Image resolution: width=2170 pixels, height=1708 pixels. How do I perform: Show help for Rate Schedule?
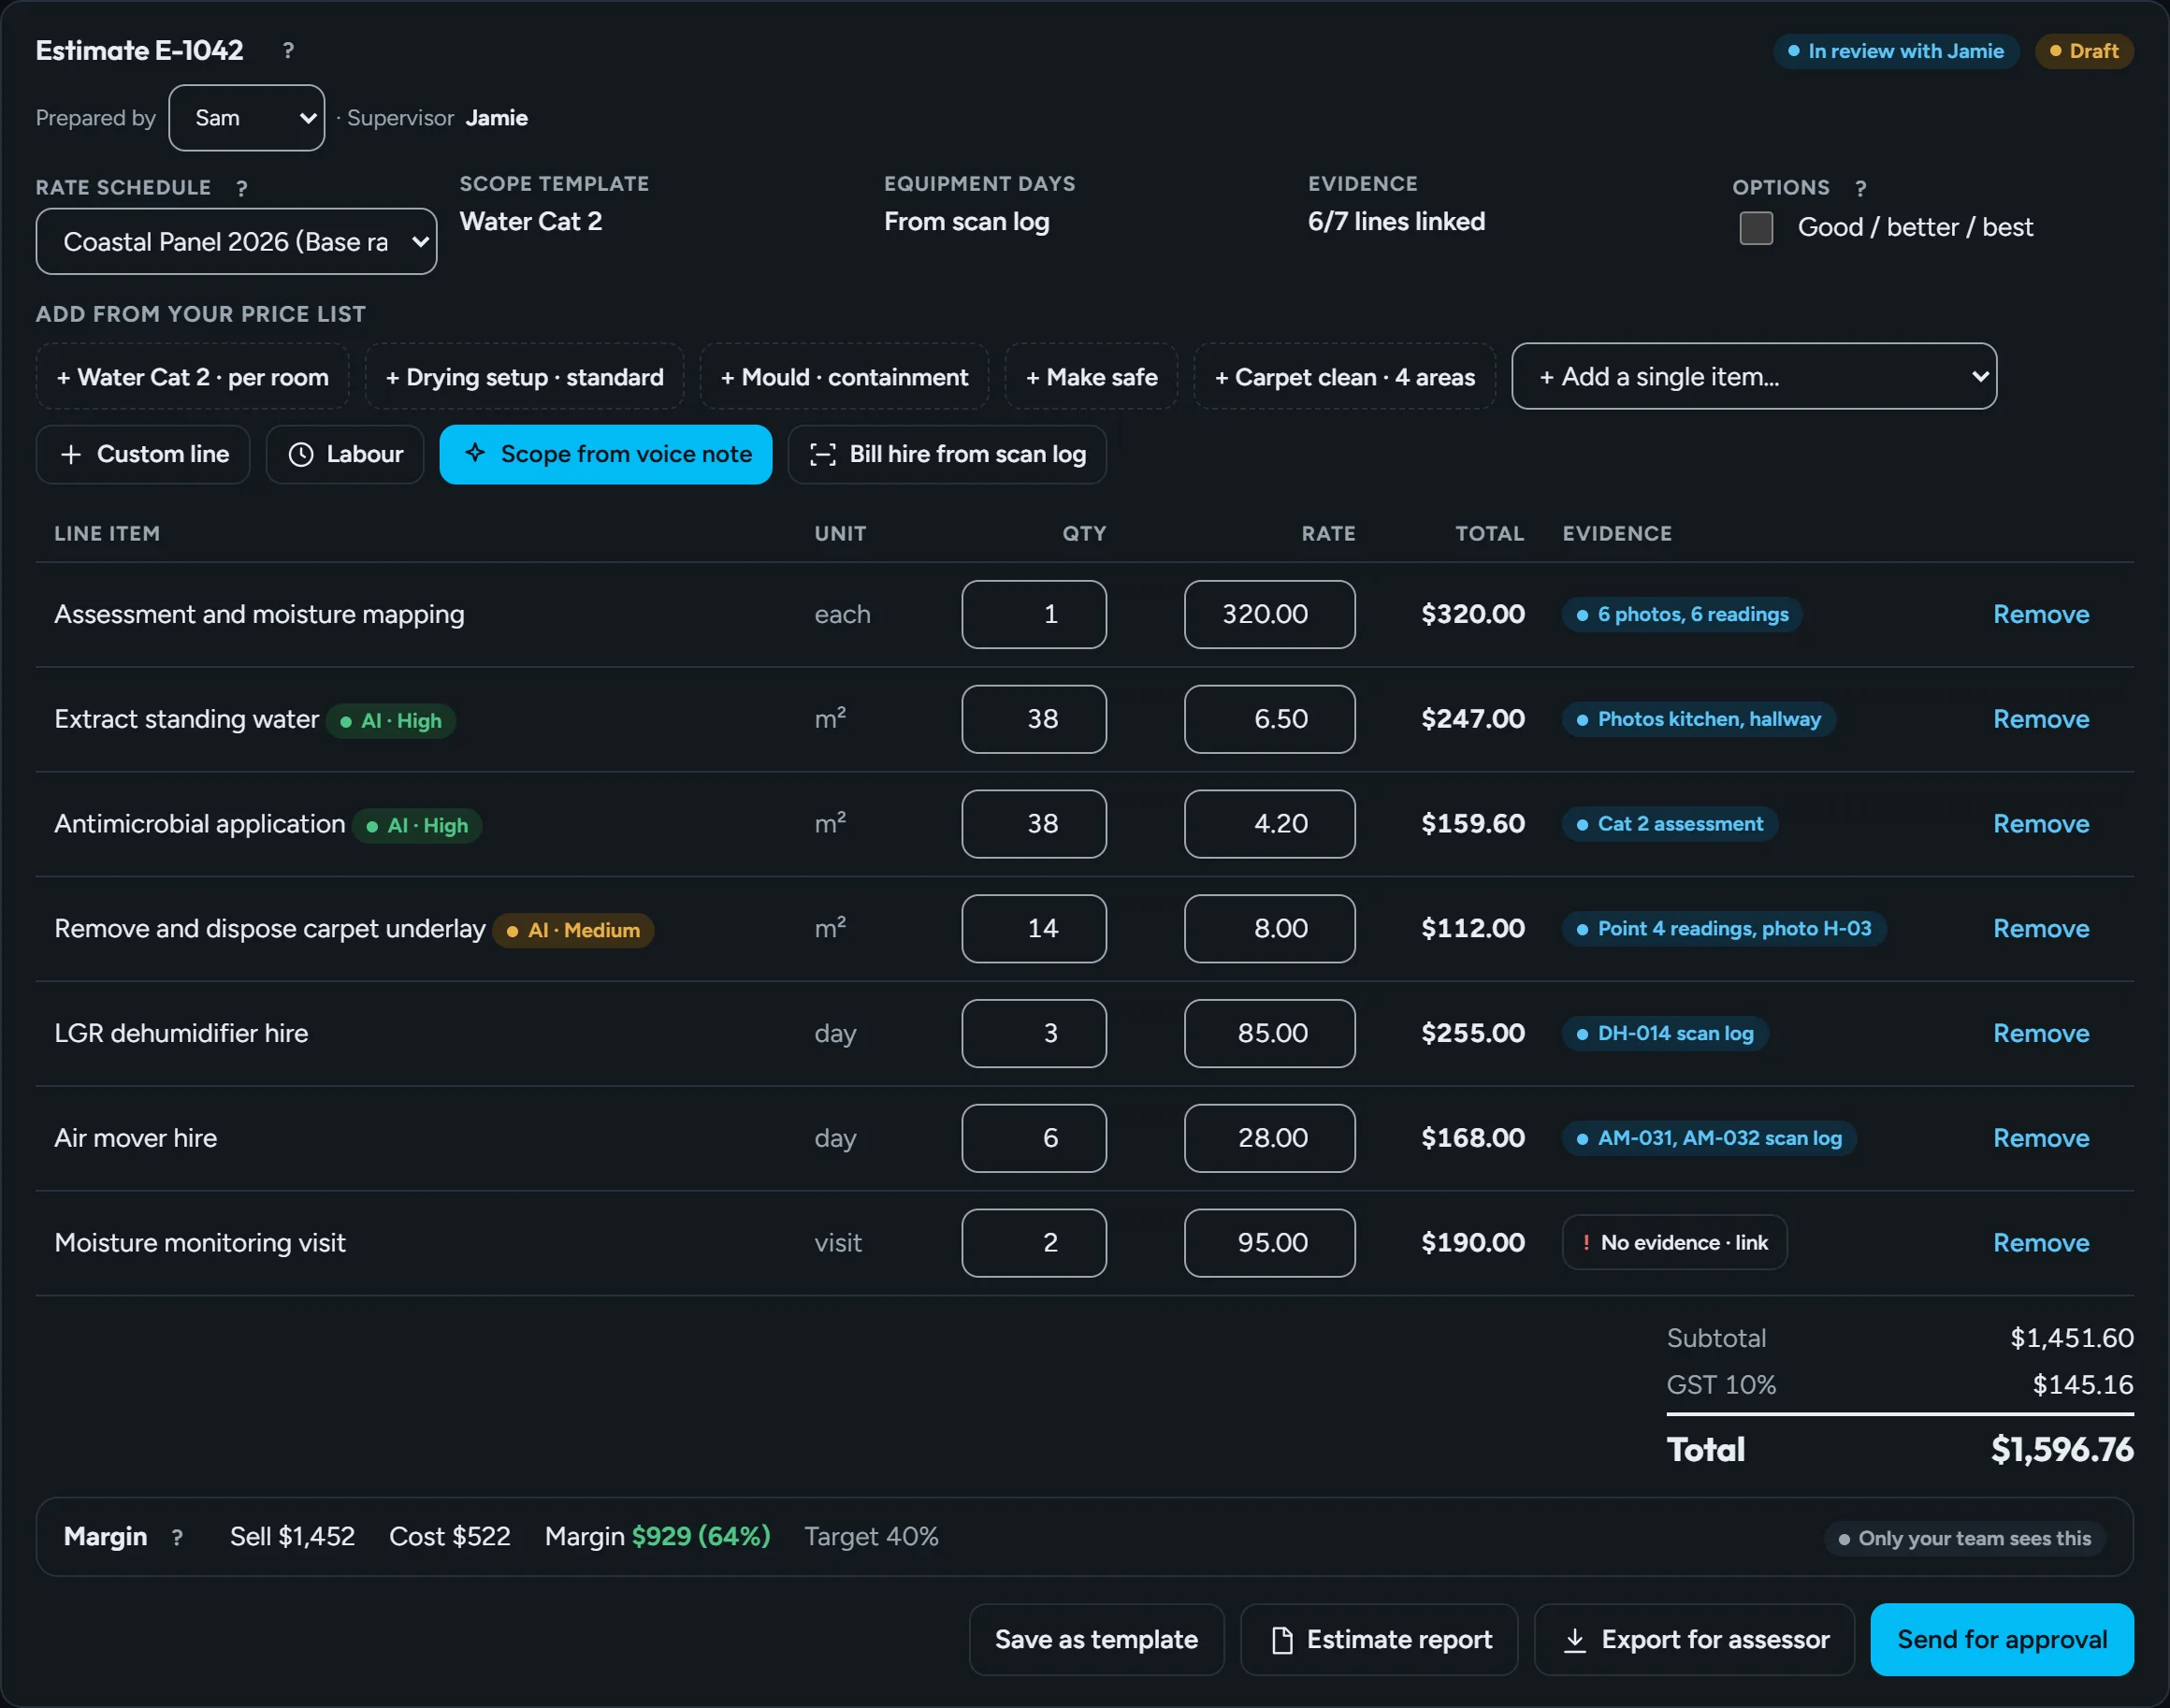pyautogui.click(x=242, y=188)
